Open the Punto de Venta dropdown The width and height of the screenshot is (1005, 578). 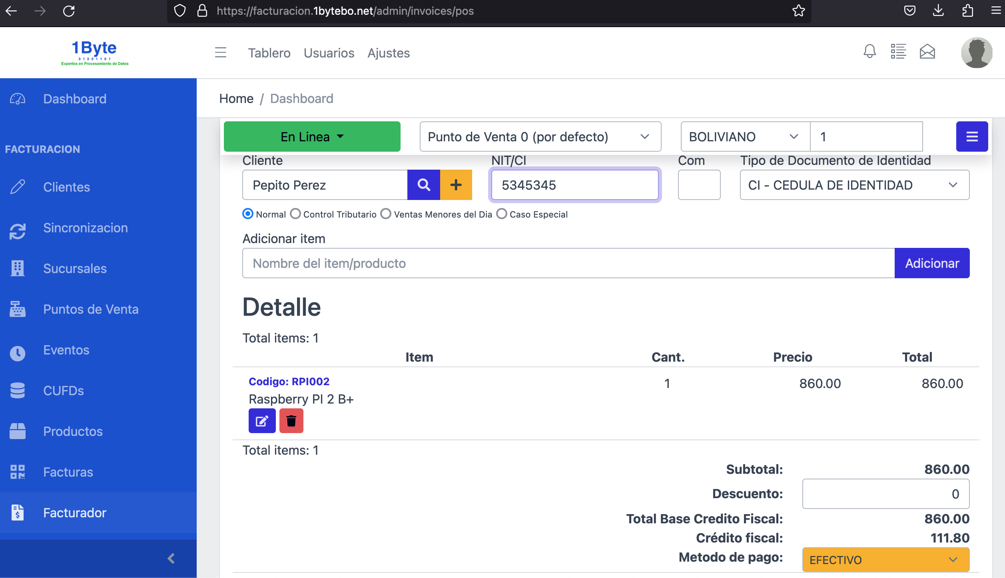point(540,137)
